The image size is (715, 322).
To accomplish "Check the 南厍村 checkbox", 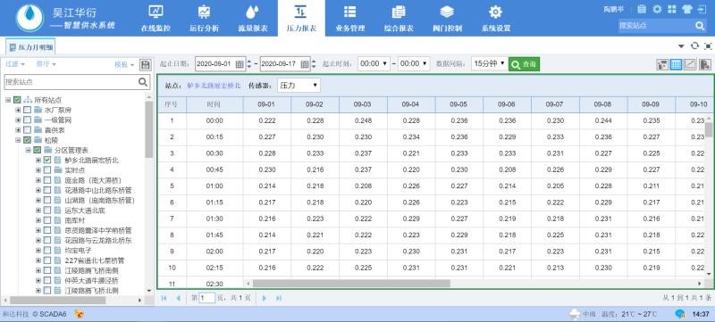I will (x=47, y=220).
